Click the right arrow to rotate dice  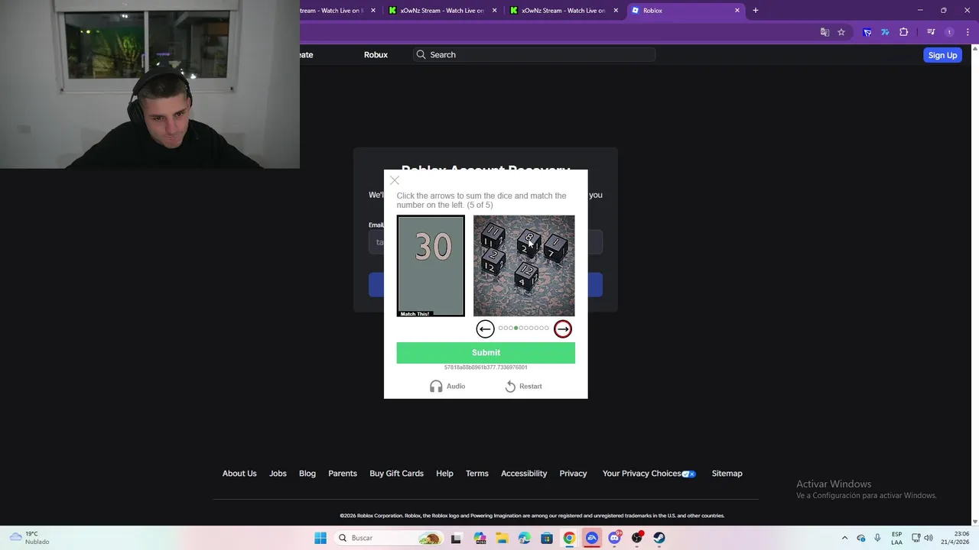point(563,328)
